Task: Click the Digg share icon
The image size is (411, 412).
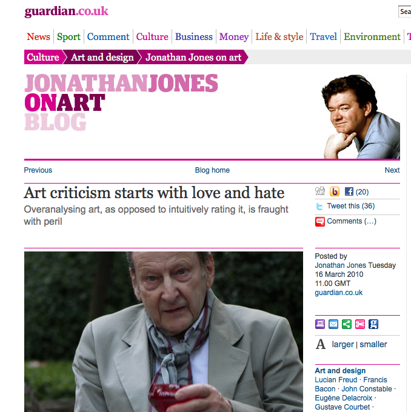Action: (320, 191)
